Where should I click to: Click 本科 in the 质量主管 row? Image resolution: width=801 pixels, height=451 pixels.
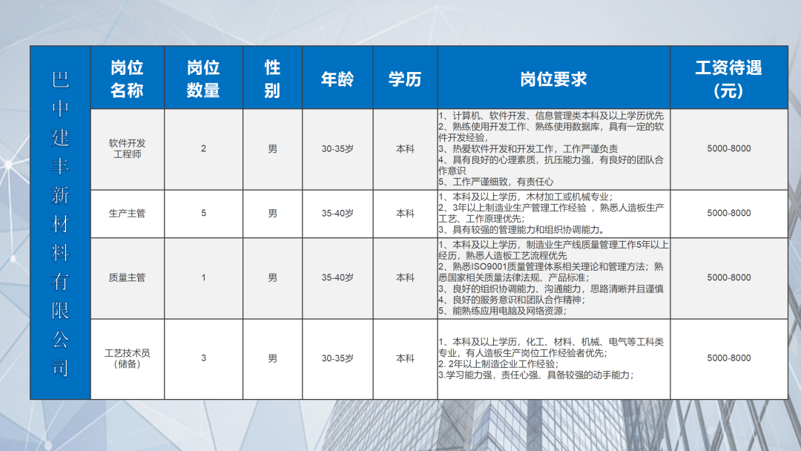[x=405, y=277]
